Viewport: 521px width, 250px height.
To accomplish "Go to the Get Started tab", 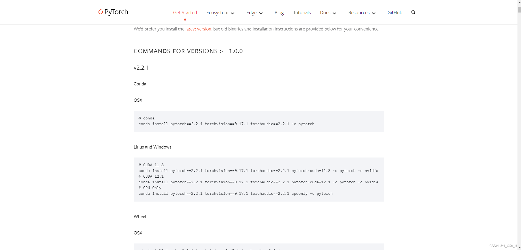I will pos(185,13).
